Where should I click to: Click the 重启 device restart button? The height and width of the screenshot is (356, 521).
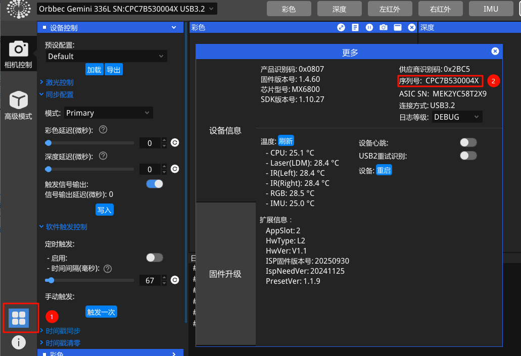[384, 170]
